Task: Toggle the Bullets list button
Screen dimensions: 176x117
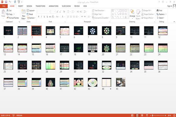Action: pyautogui.click(x=68, y=12)
